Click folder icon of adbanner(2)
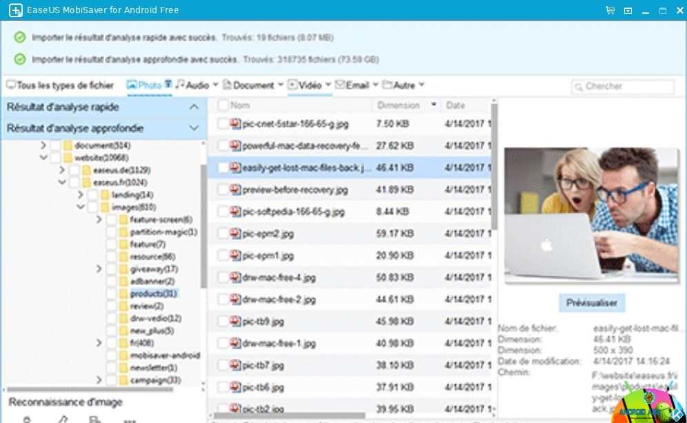The width and height of the screenshot is (687, 423). (123, 281)
